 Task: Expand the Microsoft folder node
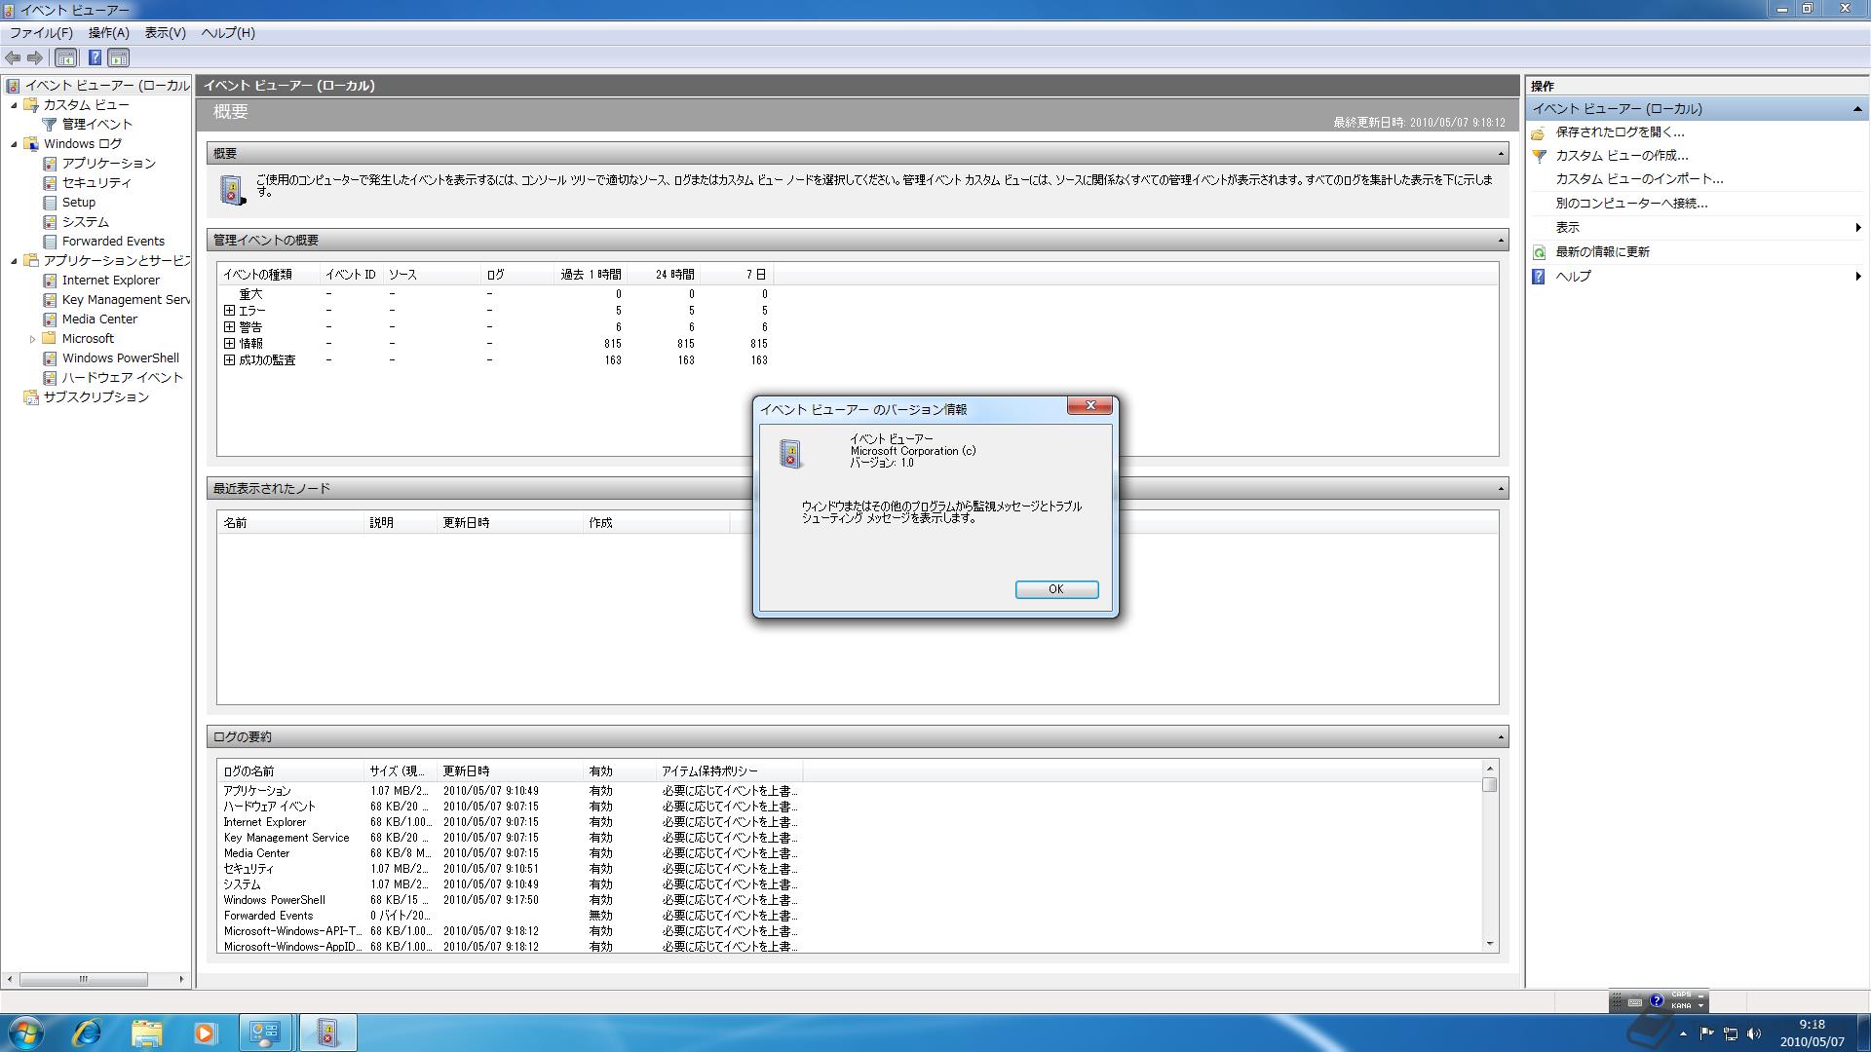coord(32,339)
